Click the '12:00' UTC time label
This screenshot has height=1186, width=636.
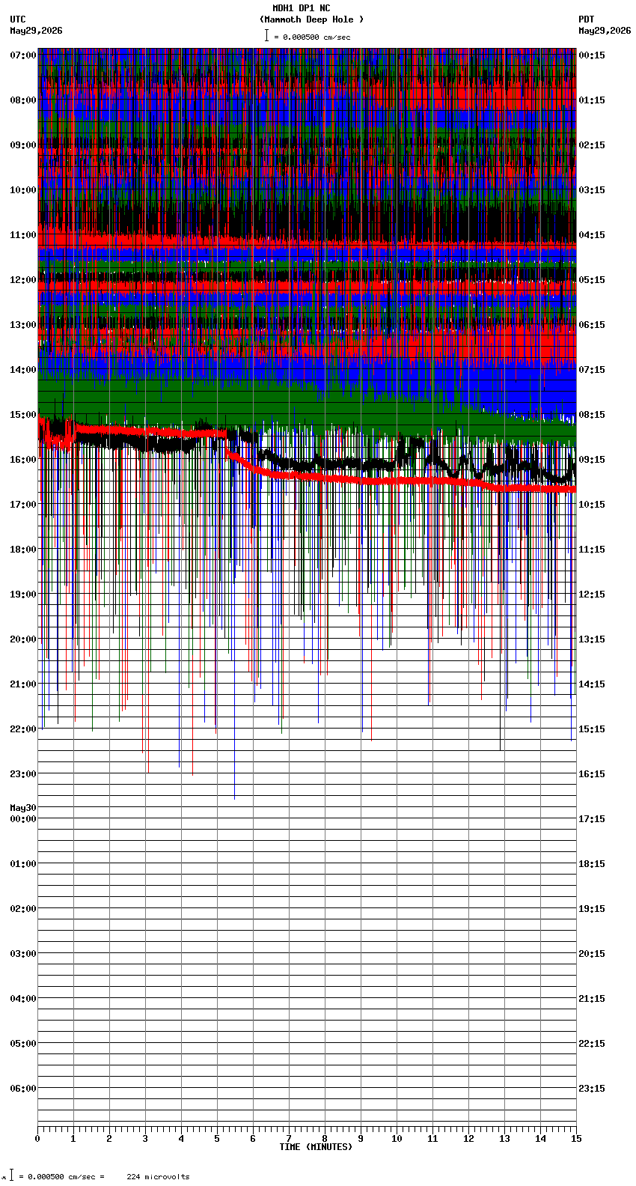tap(23, 280)
